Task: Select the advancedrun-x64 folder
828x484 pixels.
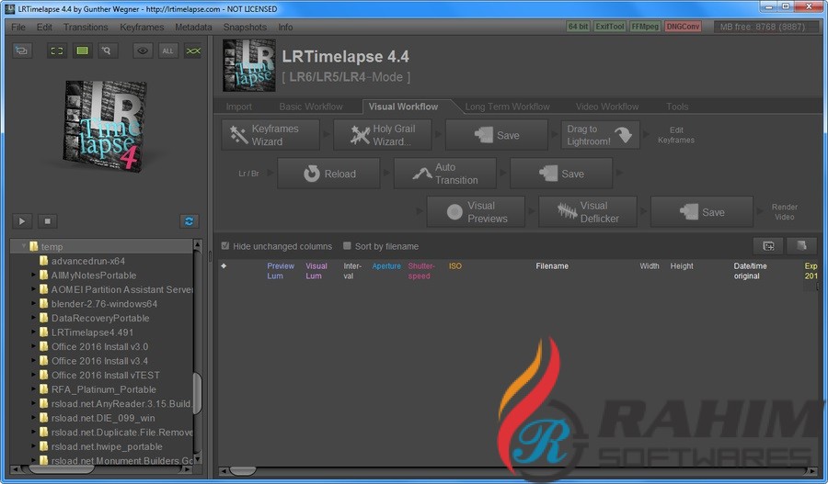Action: 87,261
